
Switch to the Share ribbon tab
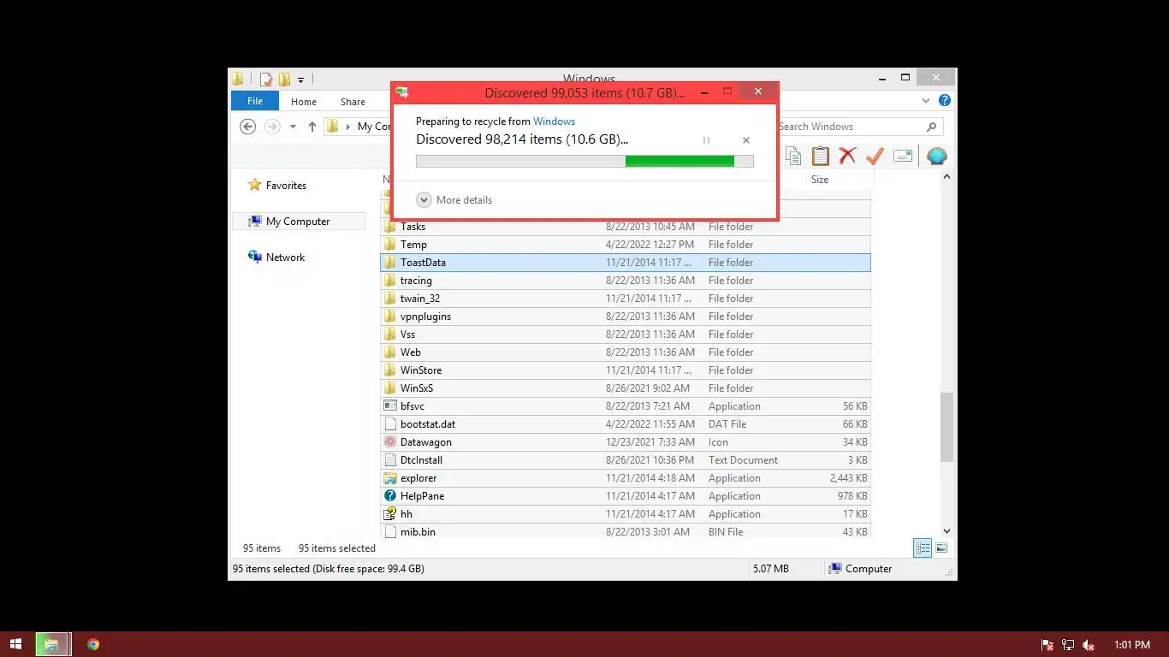click(353, 102)
